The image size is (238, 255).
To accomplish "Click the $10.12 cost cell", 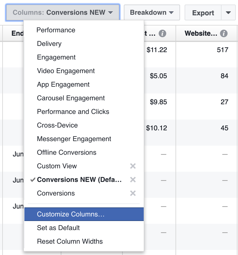I will pos(156,128).
